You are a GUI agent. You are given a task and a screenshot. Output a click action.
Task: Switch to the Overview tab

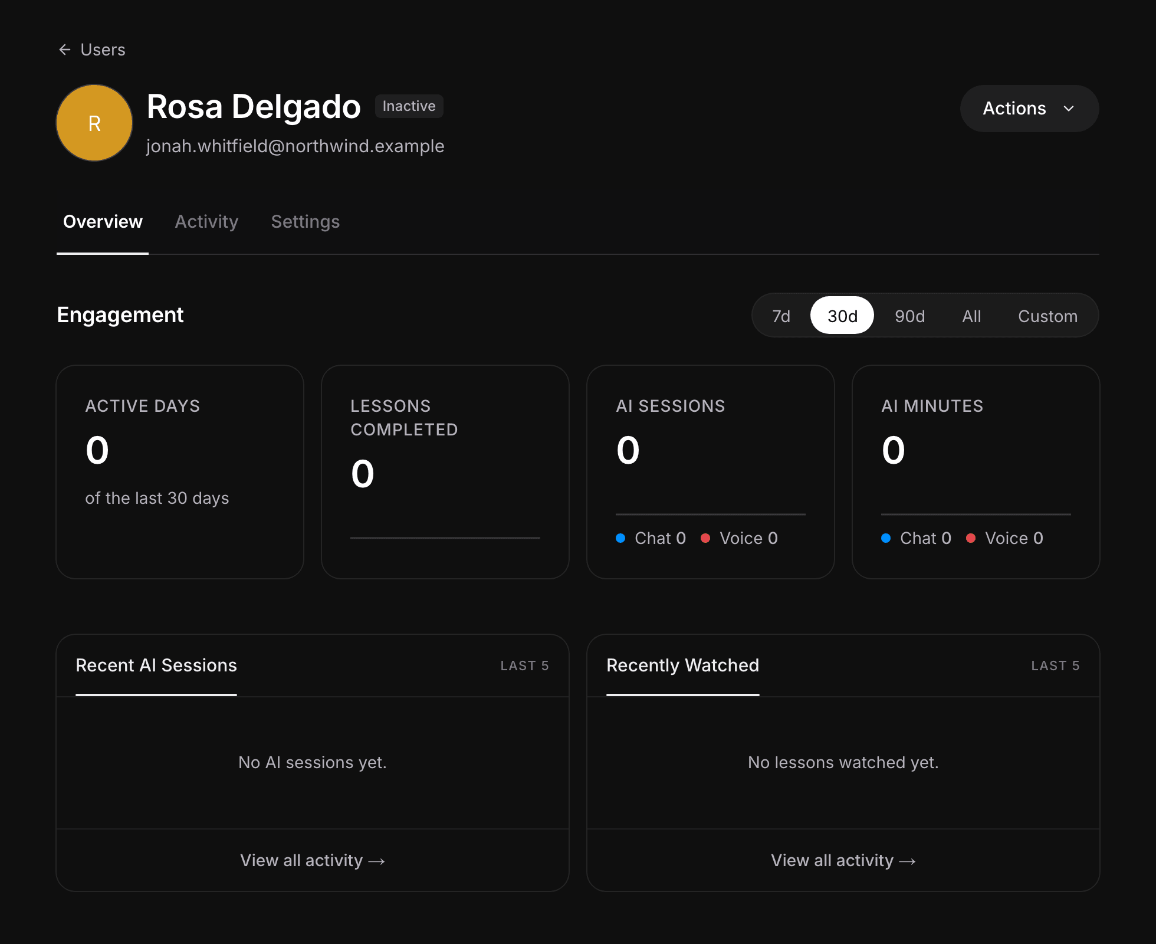pos(103,222)
